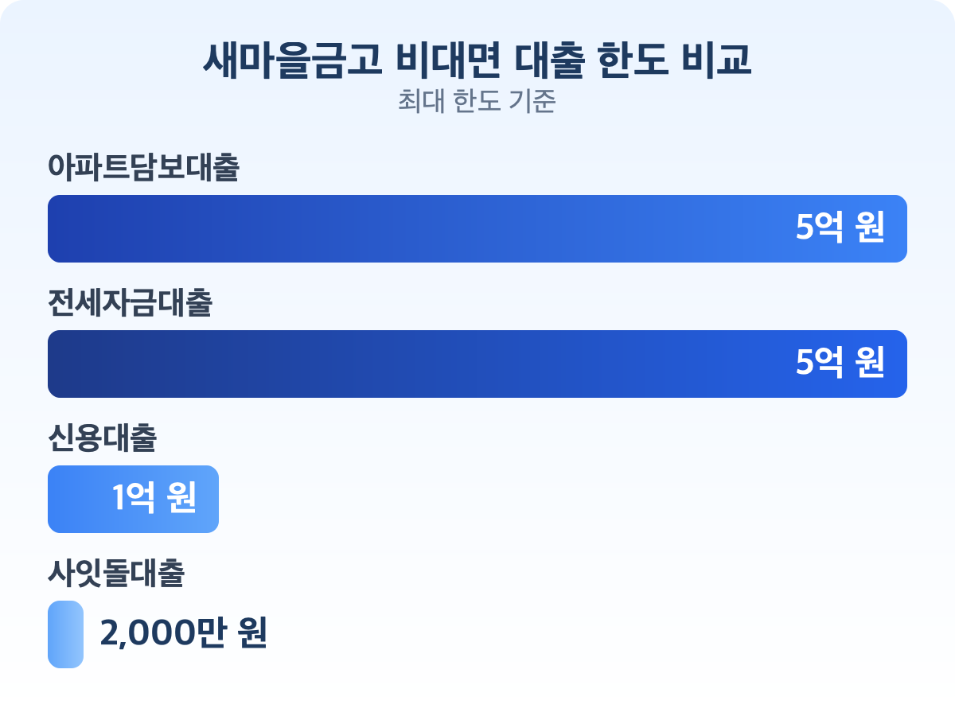The width and height of the screenshot is (955, 716).
Task: Select the tiny light-blue 사잇돌대출 bar
Action: [65, 635]
